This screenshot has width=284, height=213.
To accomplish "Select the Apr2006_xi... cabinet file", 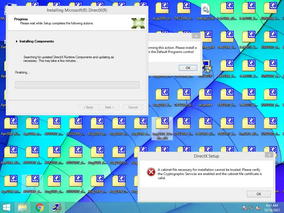I will tap(32, 126).
